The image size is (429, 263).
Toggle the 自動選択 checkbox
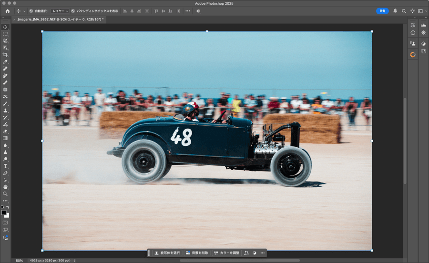click(31, 11)
